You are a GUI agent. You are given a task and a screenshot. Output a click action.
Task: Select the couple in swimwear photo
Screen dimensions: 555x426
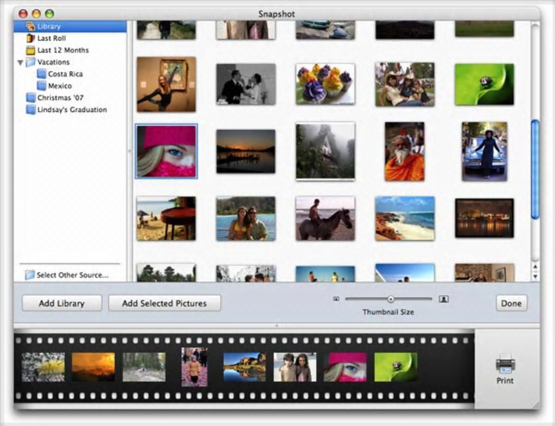click(246, 218)
